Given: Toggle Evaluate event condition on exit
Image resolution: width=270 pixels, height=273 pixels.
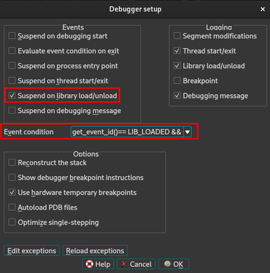Looking at the screenshot, I should coord(12,51).
